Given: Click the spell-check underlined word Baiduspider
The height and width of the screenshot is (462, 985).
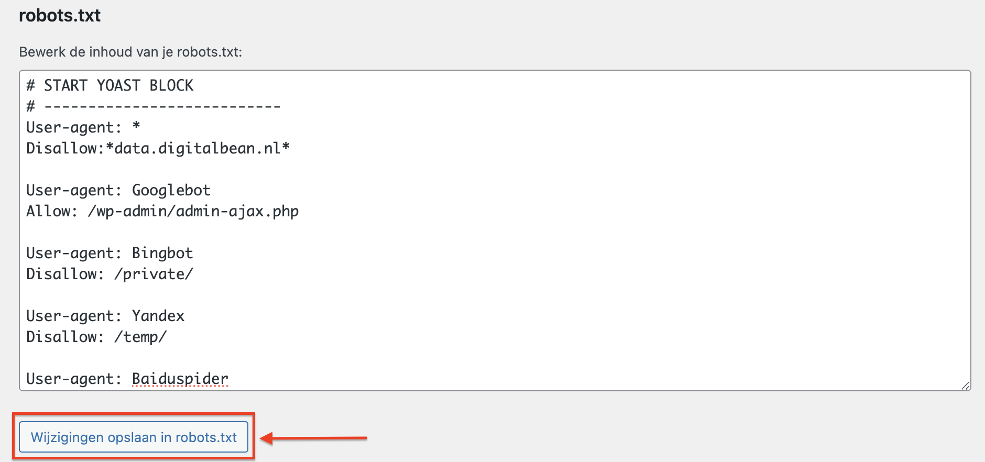Looking at the screenshot, I should click(x=179, y=378).
